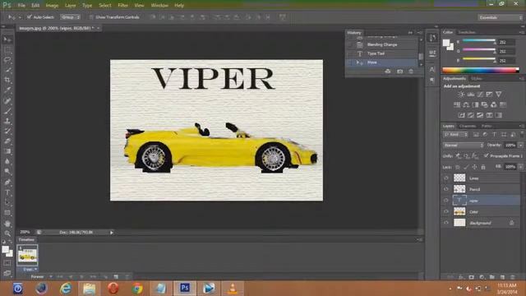
Task: Add a Vibrance adjustment
Action: pyautogui.click(x=499, y=95)
